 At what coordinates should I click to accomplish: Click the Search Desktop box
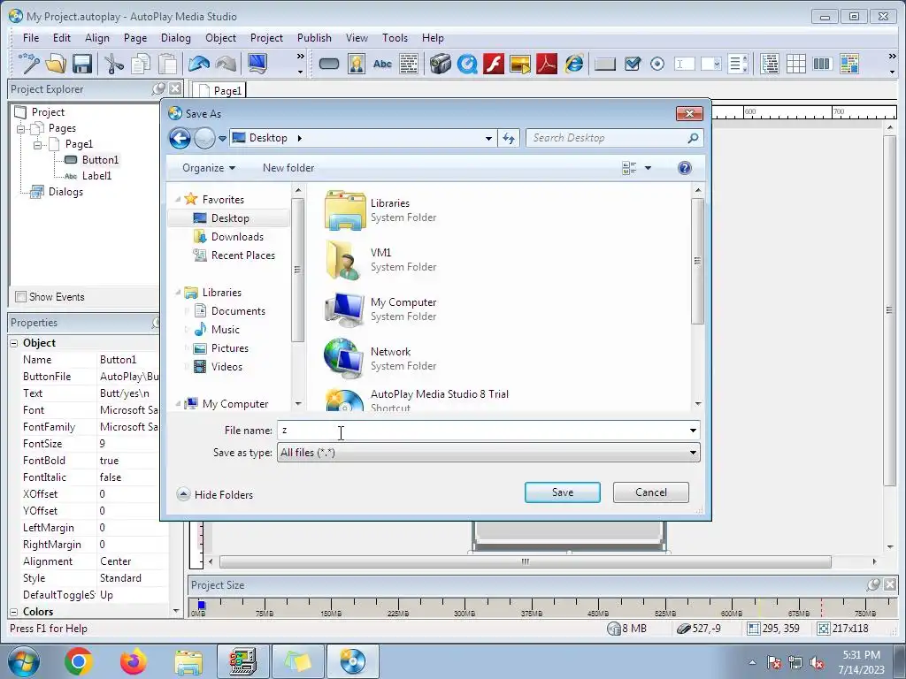(614, 138)
